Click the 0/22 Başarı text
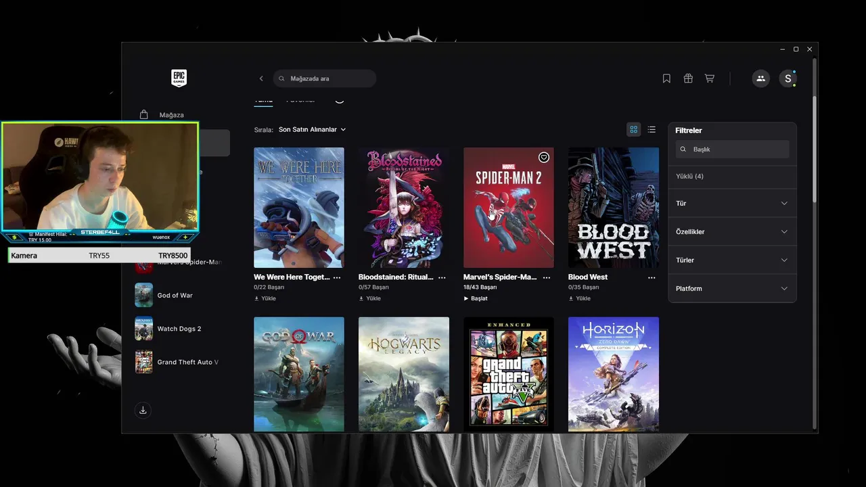866x487 pixels. [269, 287]
